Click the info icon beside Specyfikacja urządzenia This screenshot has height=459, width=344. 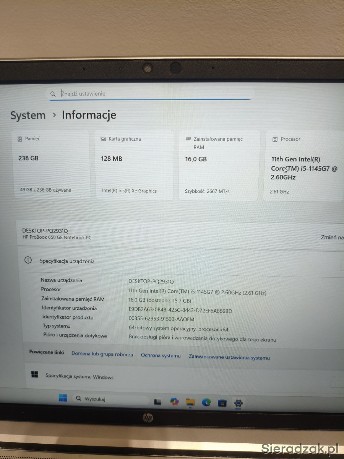[x=28, y=260]
